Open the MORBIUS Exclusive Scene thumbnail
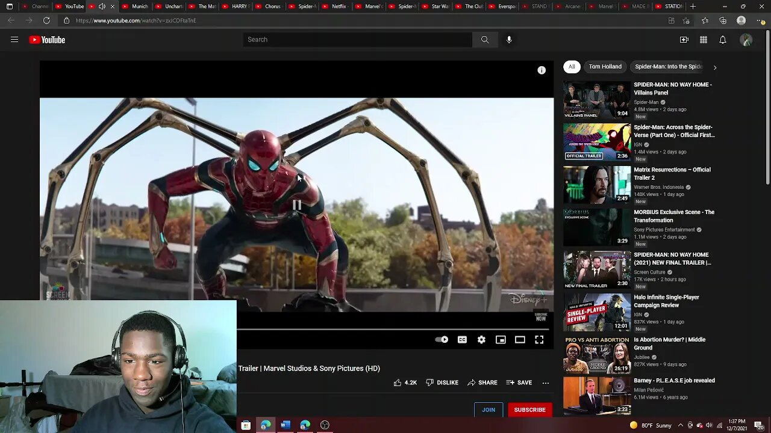This screenshot has width=771, height=433. click(x=597, y=227)
